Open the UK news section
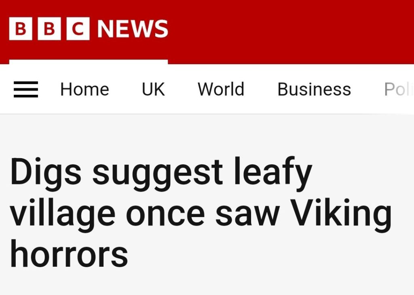Viewport: 414px width, 295px height. pyautogui.click(x=153, y=89)
